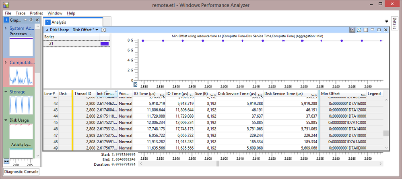Open the Help menu
The height and width of the screenshot is (179, 402).
tap(71, 13)
